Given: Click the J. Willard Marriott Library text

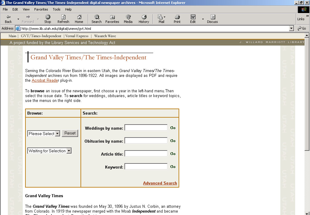Looking at the screenshot, I should point(272,42).
